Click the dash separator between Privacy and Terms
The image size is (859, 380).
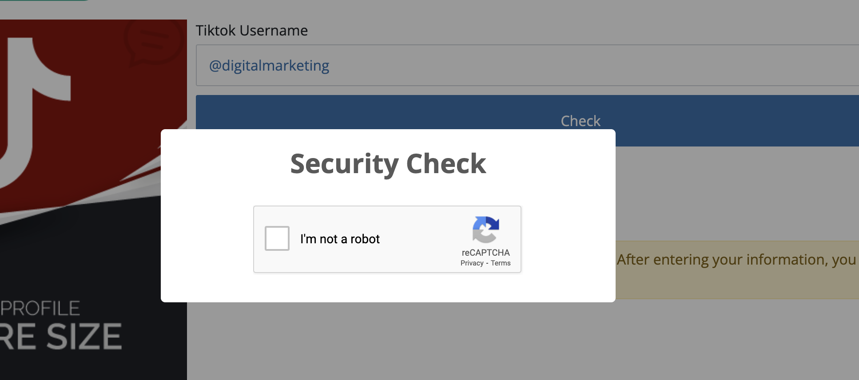pyautogui.click(x=487, y=263)
